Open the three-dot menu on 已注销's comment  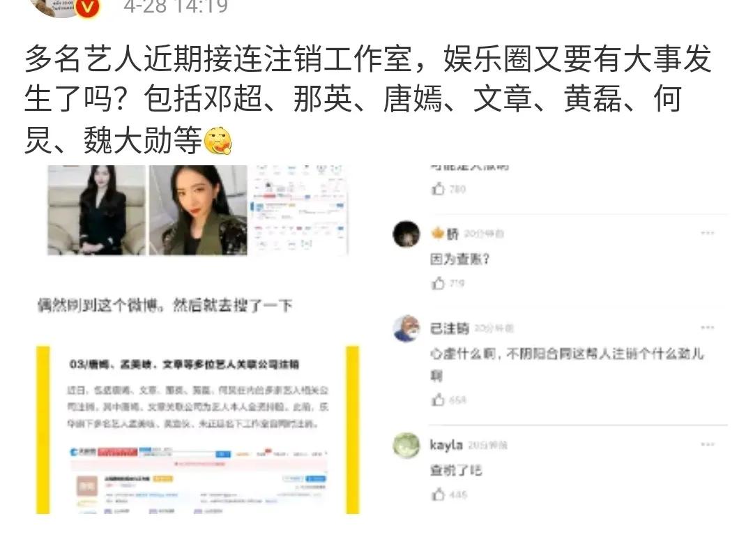708,328
